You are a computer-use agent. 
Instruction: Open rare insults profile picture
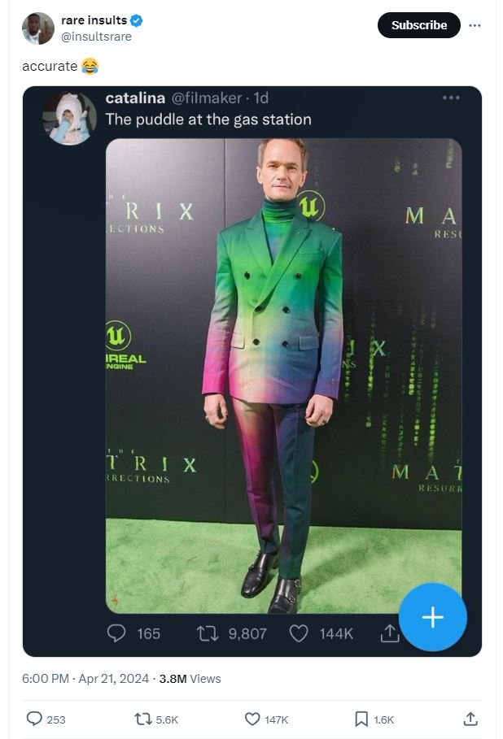click(37, 28)
